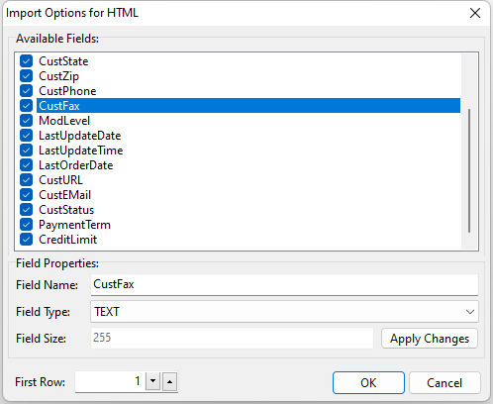
Task: Select the highlighted CustFax row
Action: pos(248,106)
